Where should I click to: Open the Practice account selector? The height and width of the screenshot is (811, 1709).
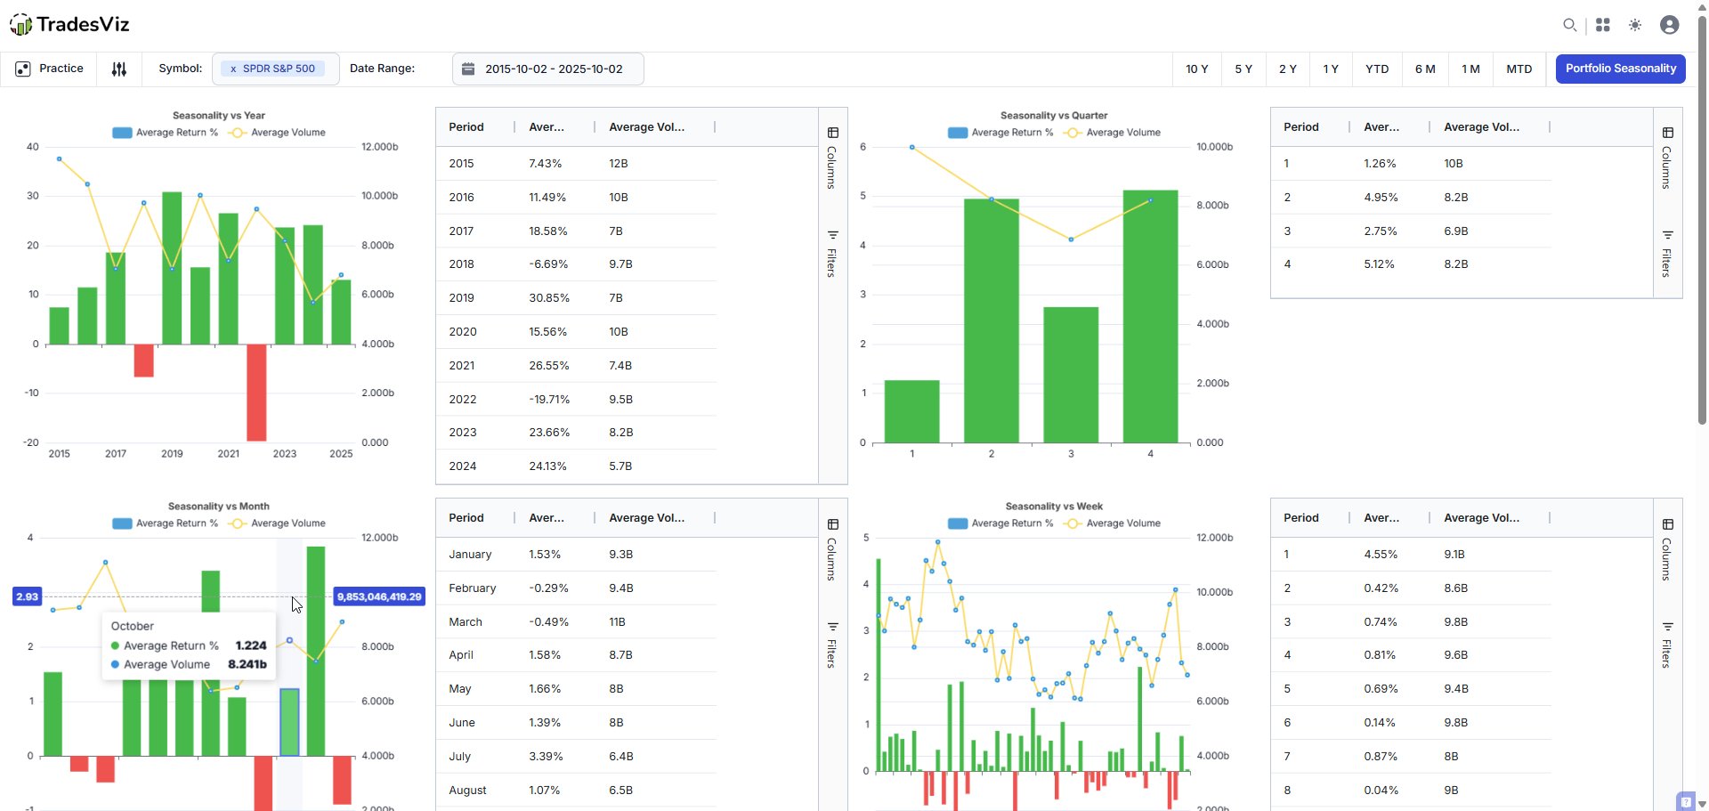pos(50,69)
